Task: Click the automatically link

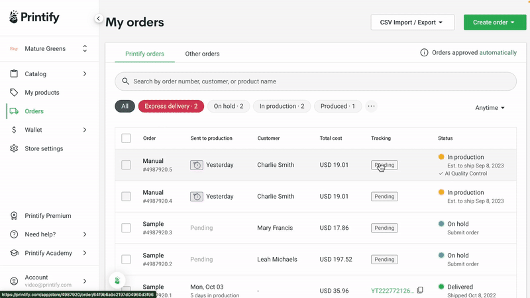Action: (498, 53)
